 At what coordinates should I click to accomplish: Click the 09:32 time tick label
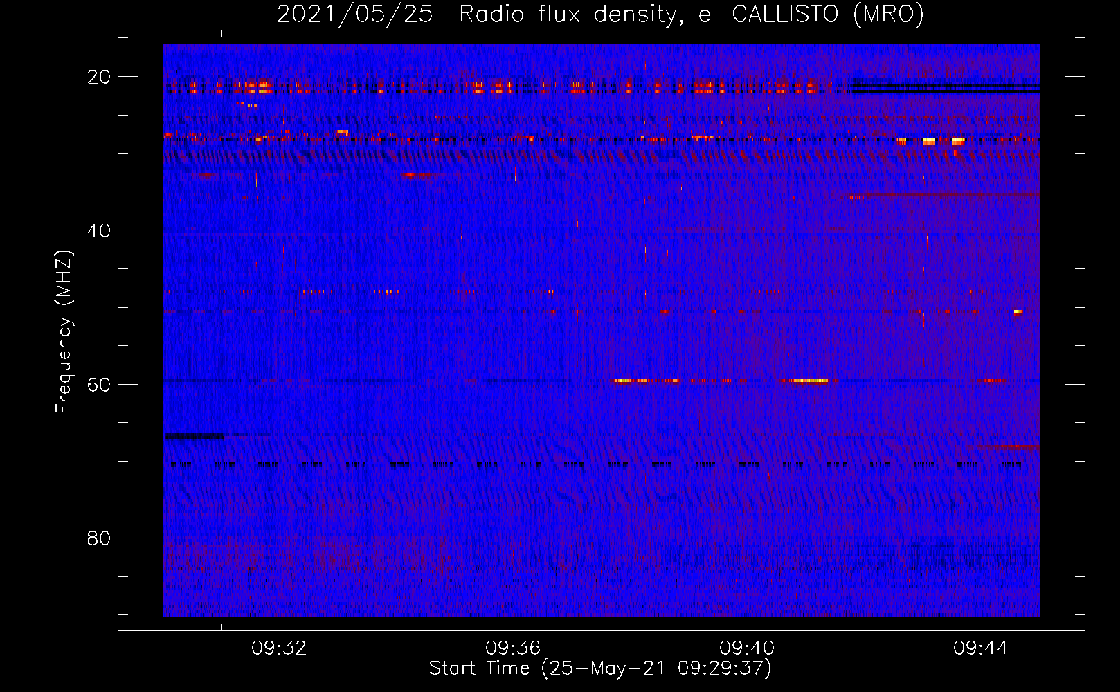click(280, 648)
